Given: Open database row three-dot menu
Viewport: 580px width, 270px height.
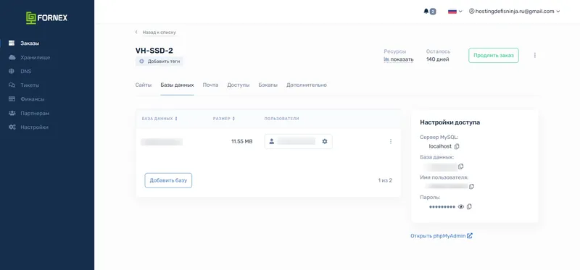Looking at the screenshot, I should pyautogui.click(x=391, y=141).
